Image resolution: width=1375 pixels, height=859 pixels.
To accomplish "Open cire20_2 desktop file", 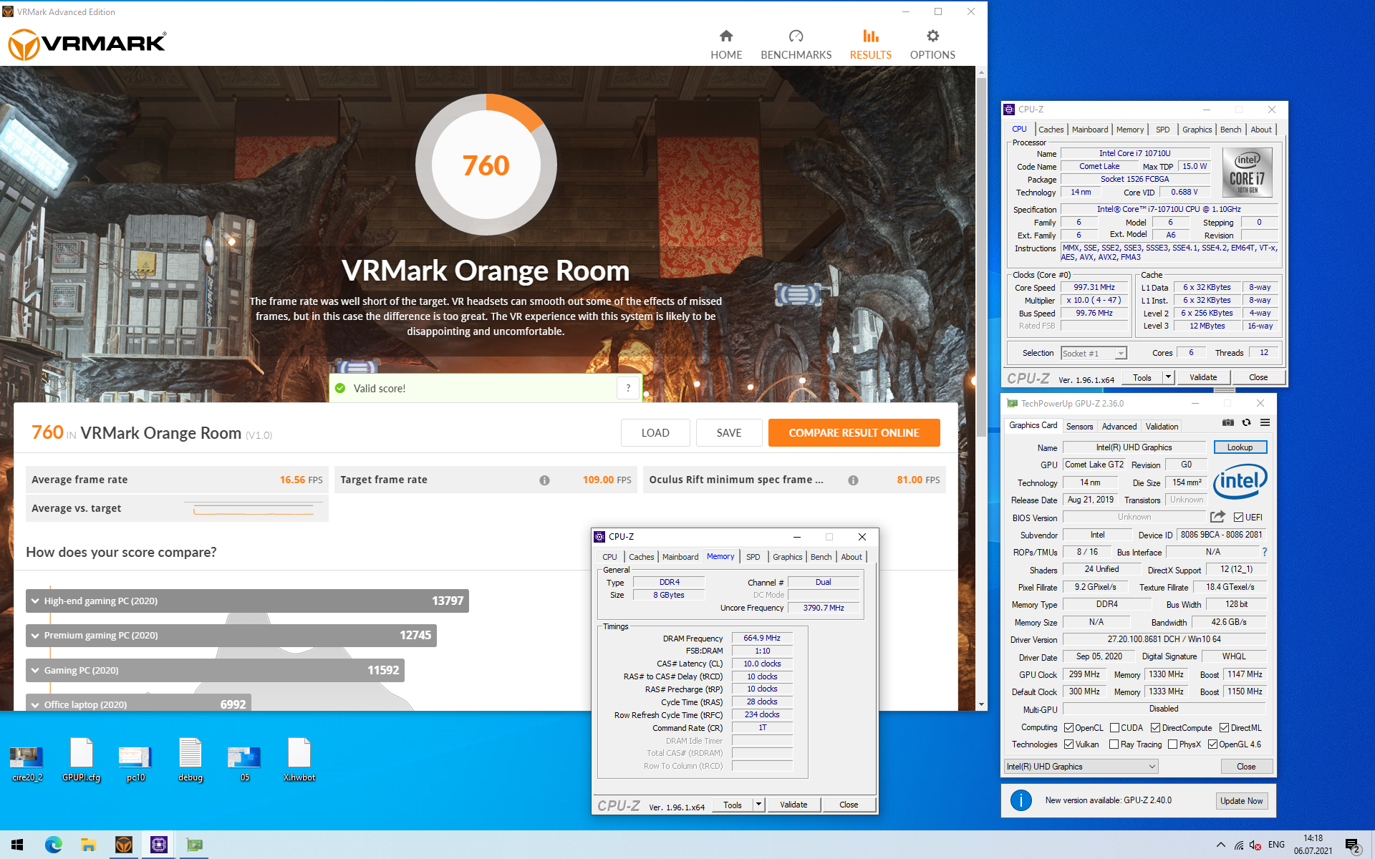I will [x=26, y=760].
